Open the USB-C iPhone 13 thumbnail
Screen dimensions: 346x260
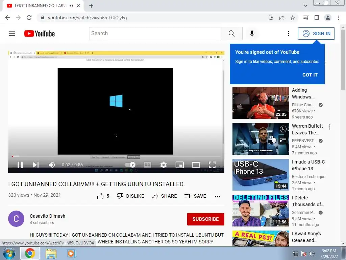261,175
